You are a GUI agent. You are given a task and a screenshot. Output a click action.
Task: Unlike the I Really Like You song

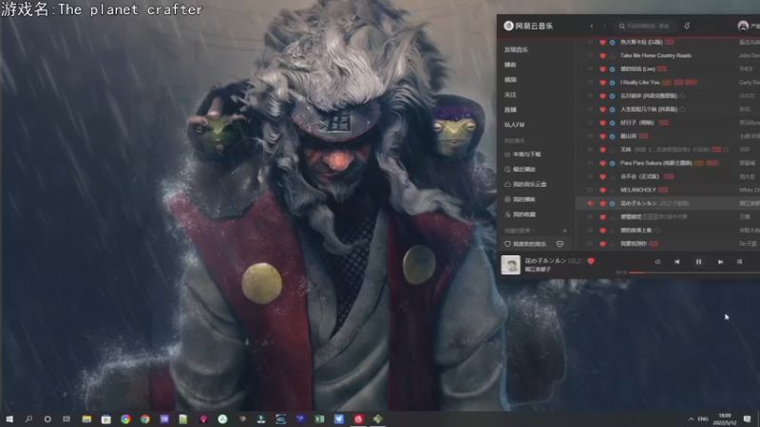(x=602, y=83)
